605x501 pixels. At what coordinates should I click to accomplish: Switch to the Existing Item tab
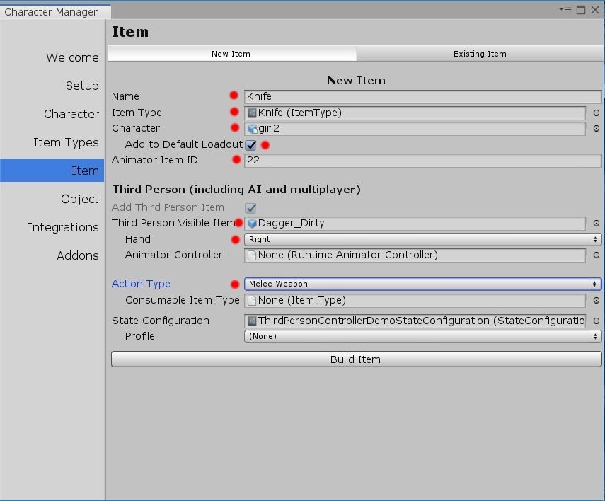480,54
